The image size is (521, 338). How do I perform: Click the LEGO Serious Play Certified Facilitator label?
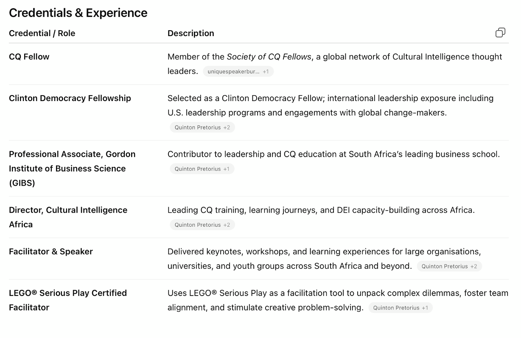tap(68, 300)
